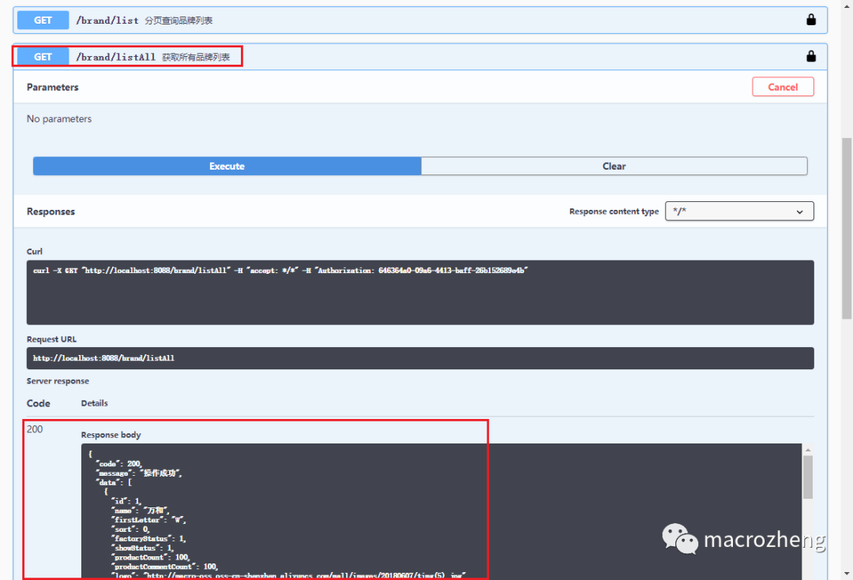This screenshot has width=853, height=580.
Task: Click inside the Response body JSON
Action: 316,513
